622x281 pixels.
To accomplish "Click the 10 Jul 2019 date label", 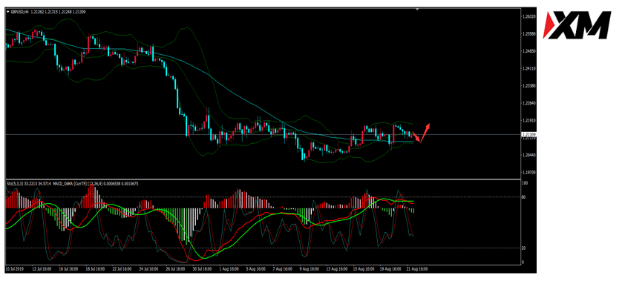I will pyautogui.click(x=14, y=268).
